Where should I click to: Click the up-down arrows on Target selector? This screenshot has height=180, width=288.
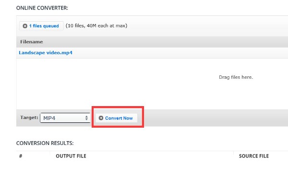[x=86, y=118]
